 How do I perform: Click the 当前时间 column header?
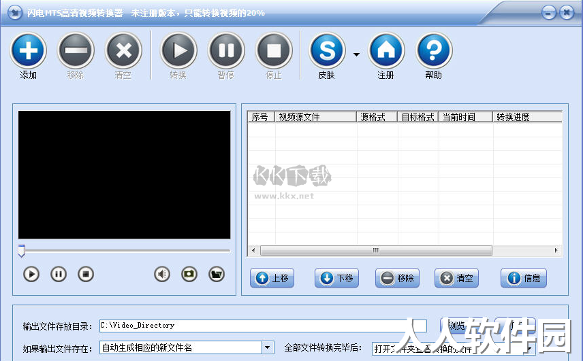tap(465, 117)
